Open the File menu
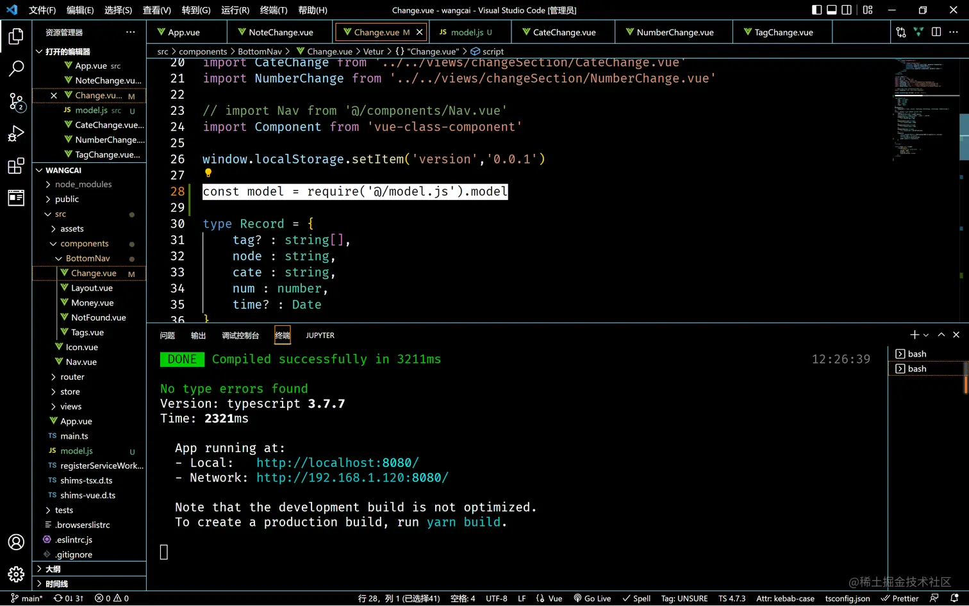 42,10
